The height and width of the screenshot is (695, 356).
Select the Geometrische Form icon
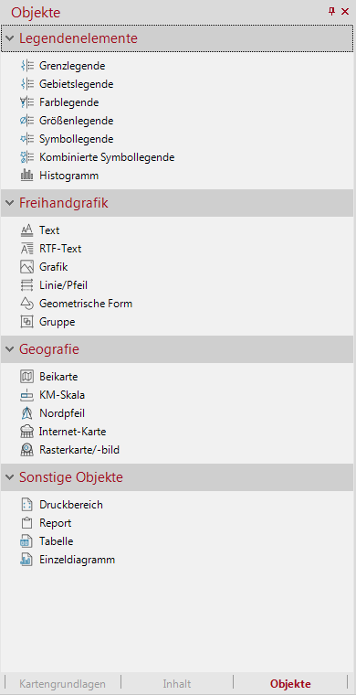[x=27, y=304]
